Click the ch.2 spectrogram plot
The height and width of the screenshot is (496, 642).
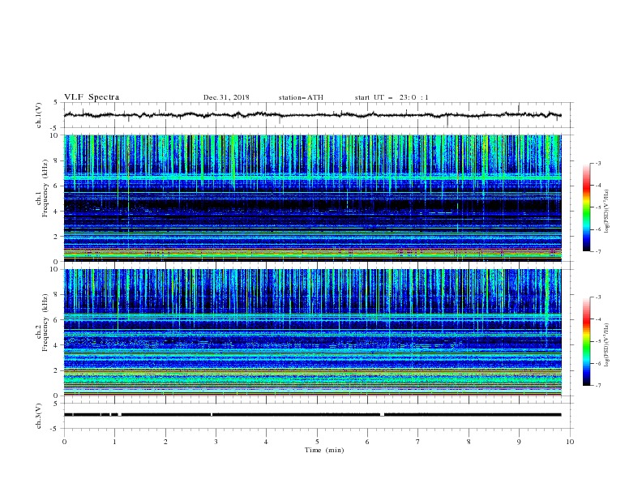(x=312, y=332)
